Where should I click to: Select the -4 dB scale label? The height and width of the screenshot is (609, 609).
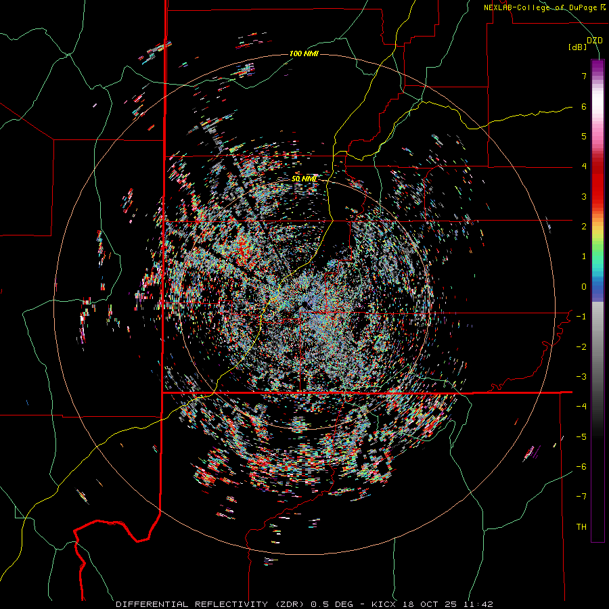click(581, 407)
